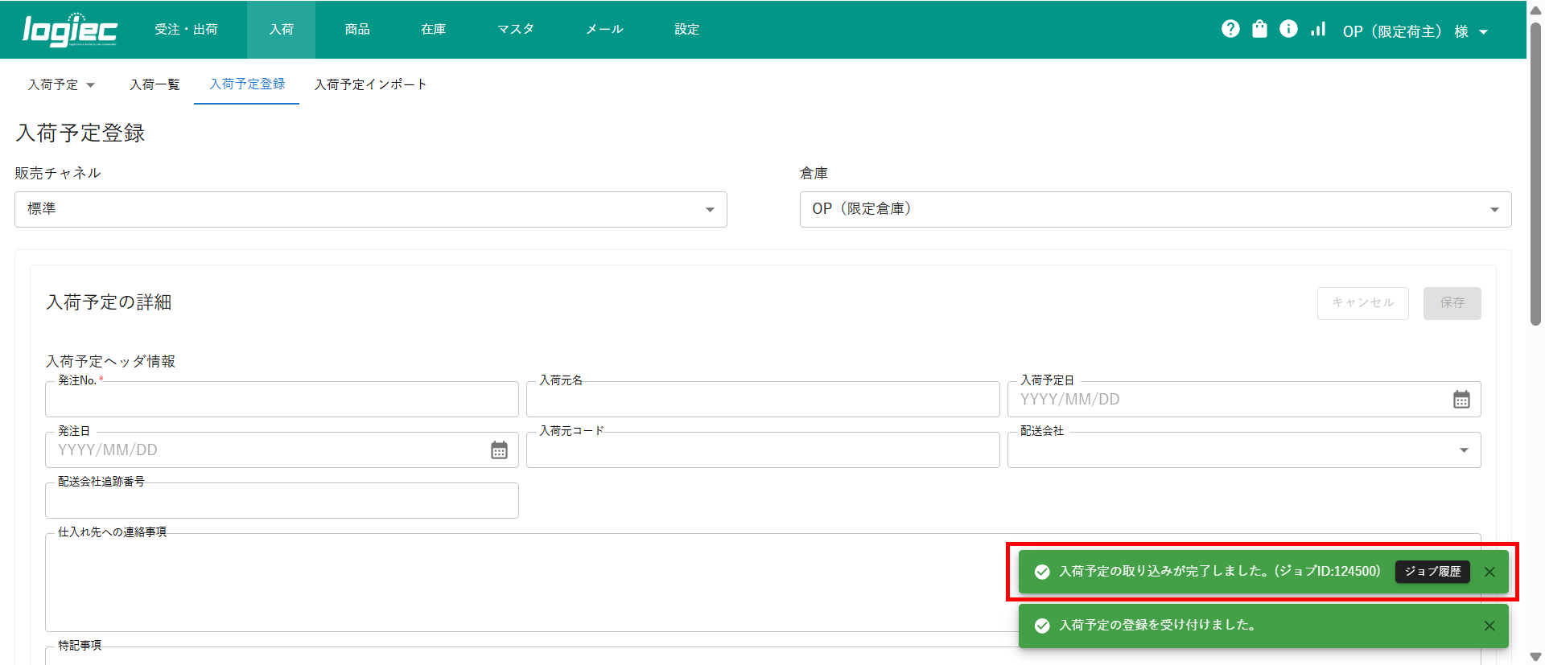Open the 受注・出荷 menu
The width and height of the screenshot is (1545, 665).
tap(186, 30)
